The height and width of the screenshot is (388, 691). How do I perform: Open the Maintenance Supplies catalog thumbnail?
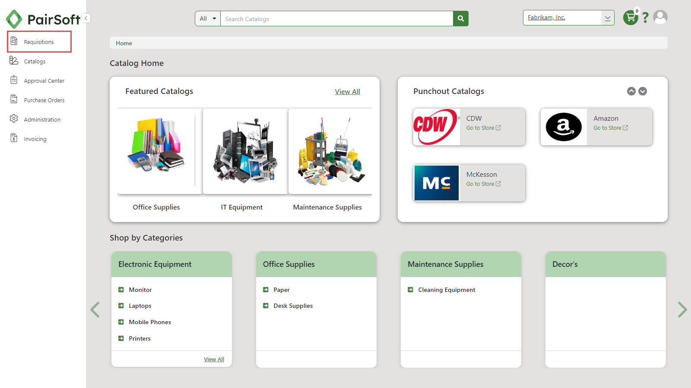point(330,151)
